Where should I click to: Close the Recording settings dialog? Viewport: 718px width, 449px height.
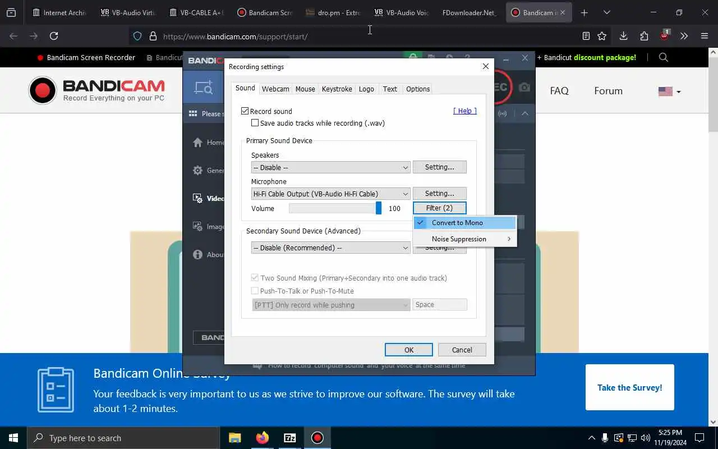coord(486,66)
